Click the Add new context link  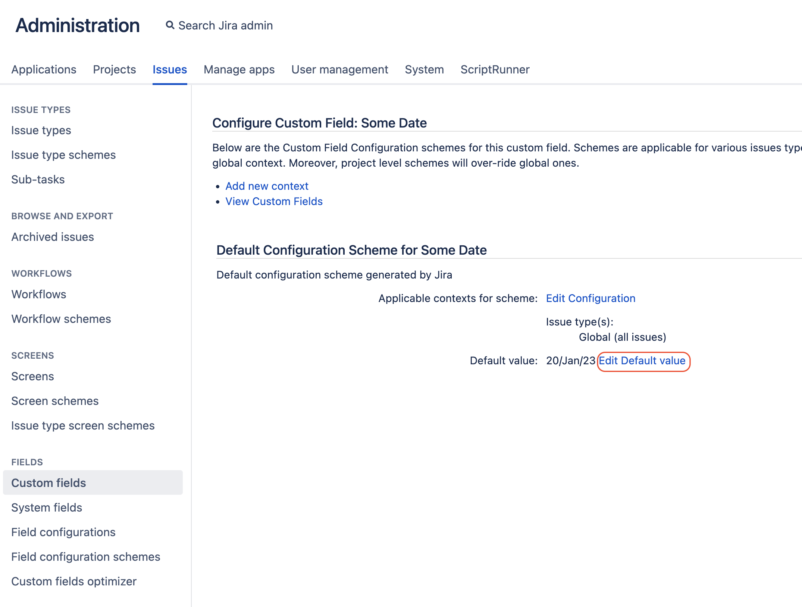click(267, 186)
